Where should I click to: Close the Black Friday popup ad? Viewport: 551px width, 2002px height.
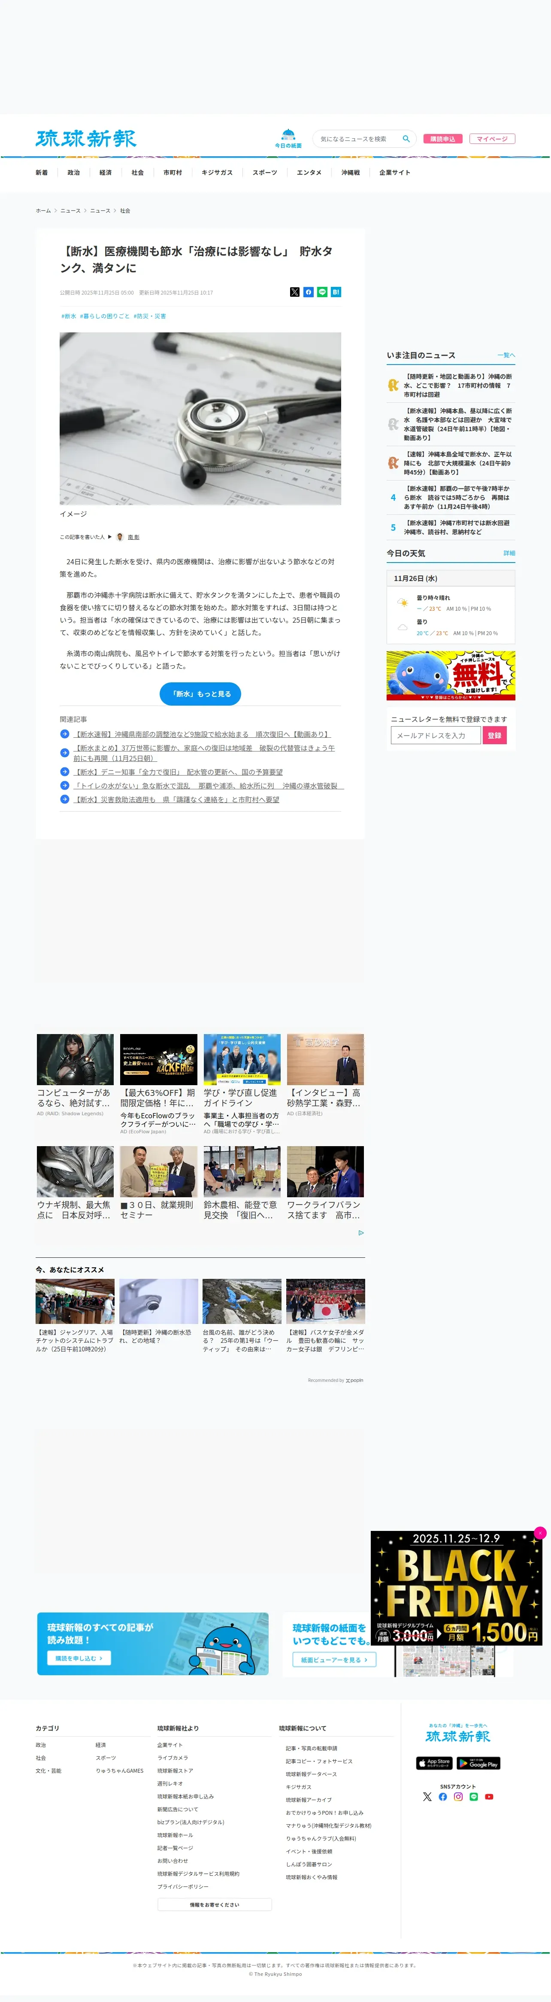(x=540, y=1533)
